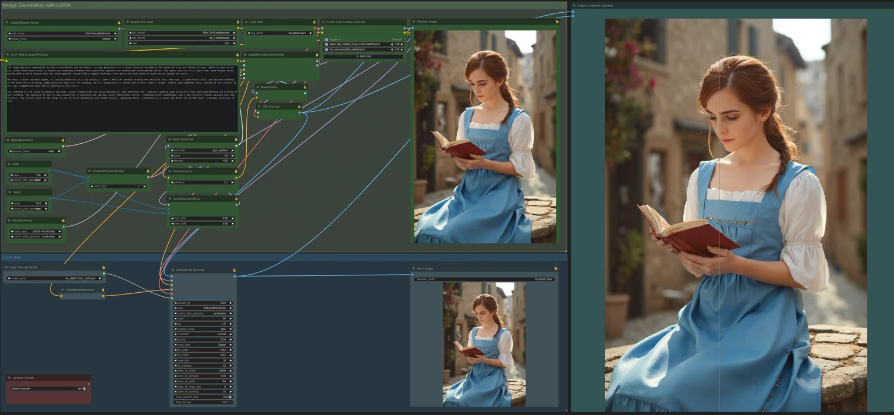
Task: Collapse the height node via its title dot
Action: [8, 192]
